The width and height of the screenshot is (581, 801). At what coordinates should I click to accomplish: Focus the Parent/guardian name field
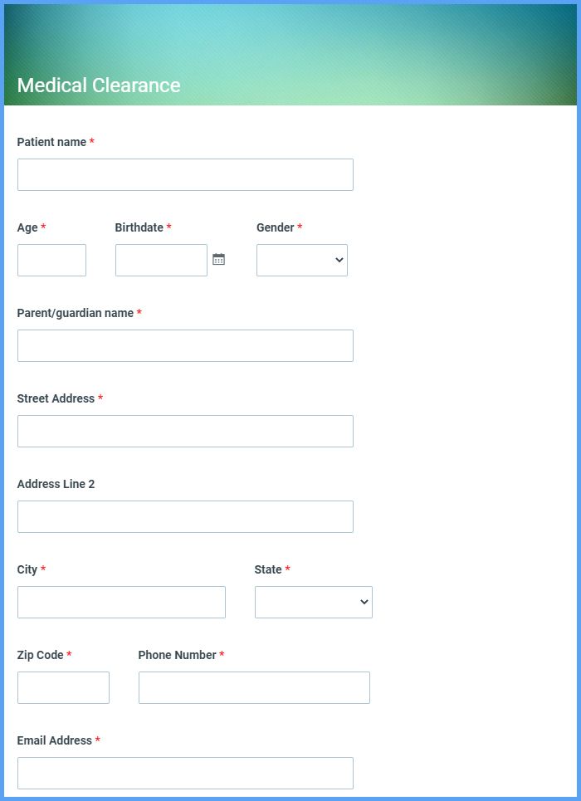click(184, 345)
